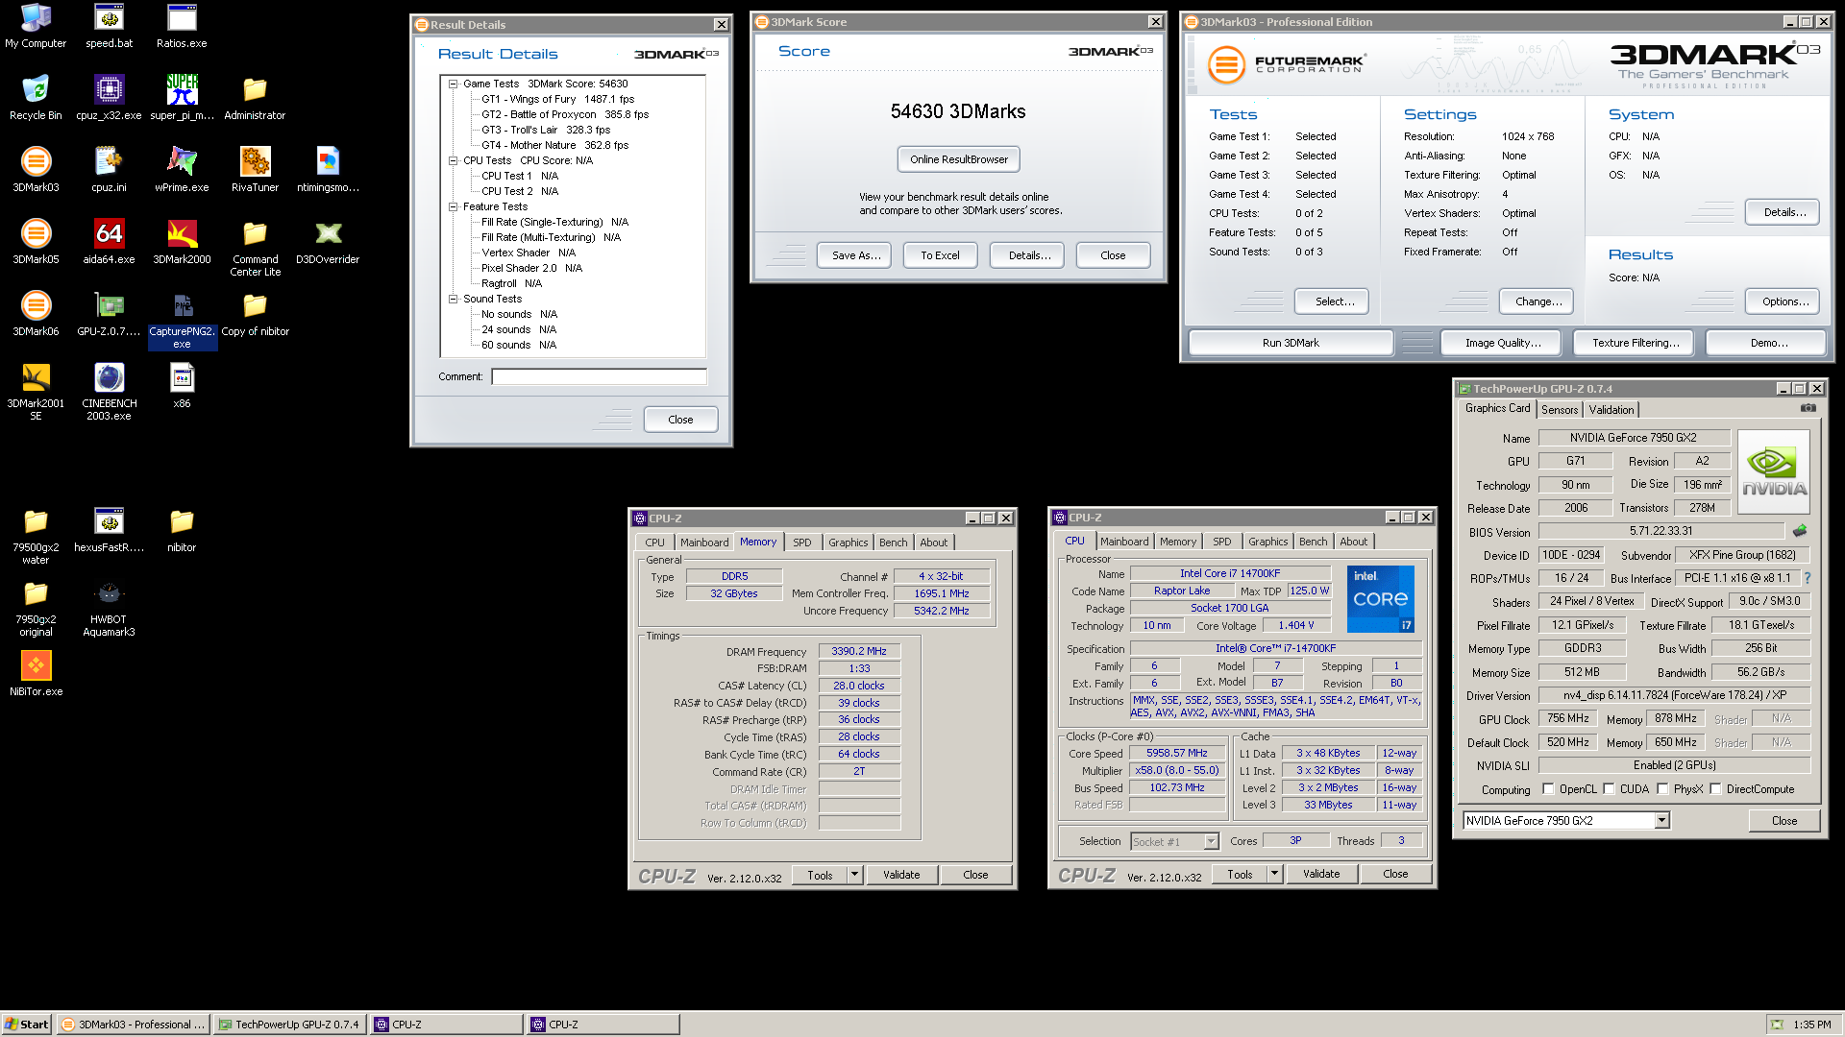Launch D3DOverrider desktop icon

click(x=328, y=242)
